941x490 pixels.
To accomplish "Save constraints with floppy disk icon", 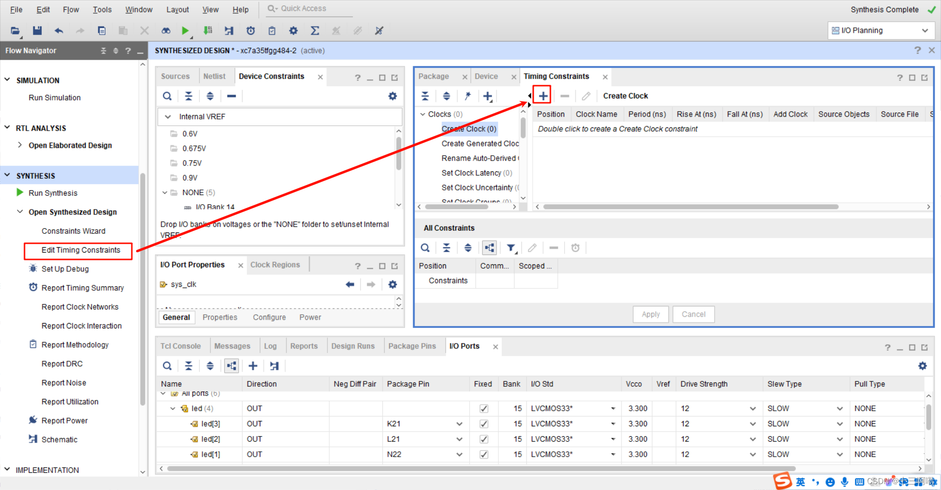I will tap(37, 31).
